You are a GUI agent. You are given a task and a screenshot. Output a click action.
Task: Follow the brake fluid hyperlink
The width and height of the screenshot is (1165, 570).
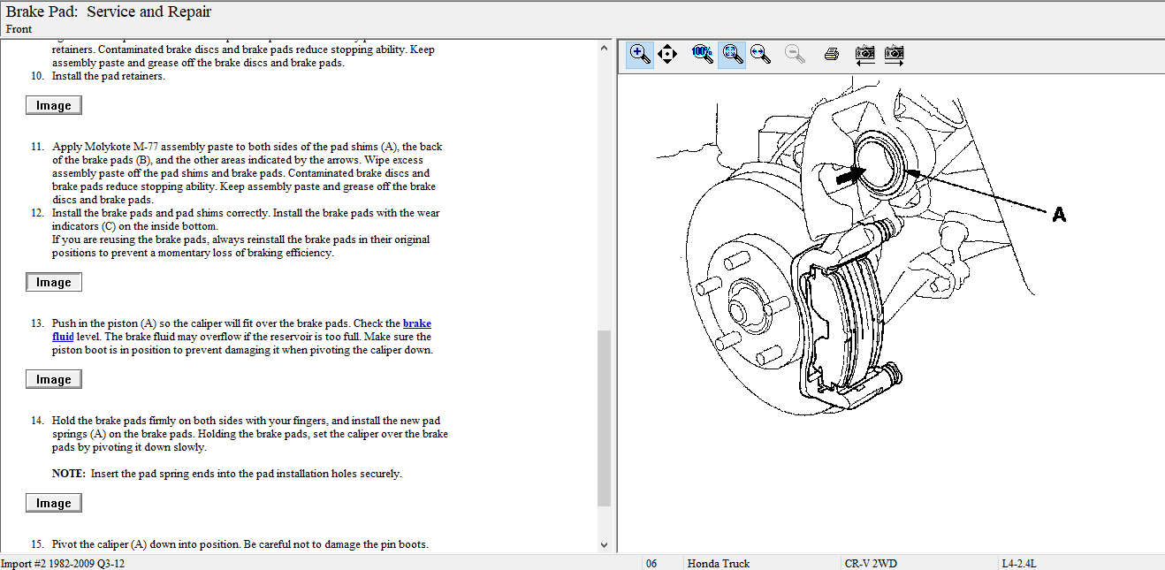[417, 323]
